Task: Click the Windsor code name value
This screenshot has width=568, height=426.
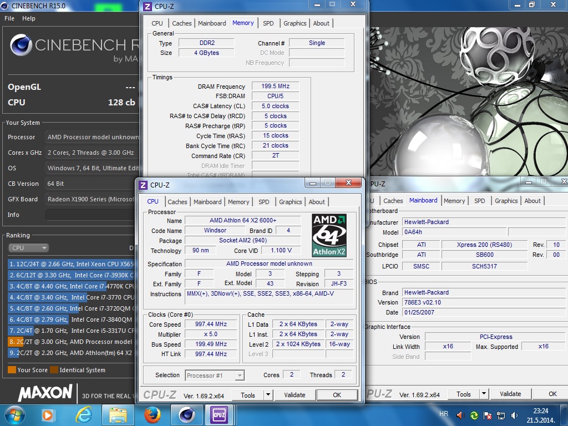Action: click(x=215, y=230)
